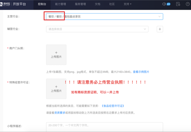Expand the 支持 dropdown menu
Screen dimensions: 191x132
click(x=127, y=4)
